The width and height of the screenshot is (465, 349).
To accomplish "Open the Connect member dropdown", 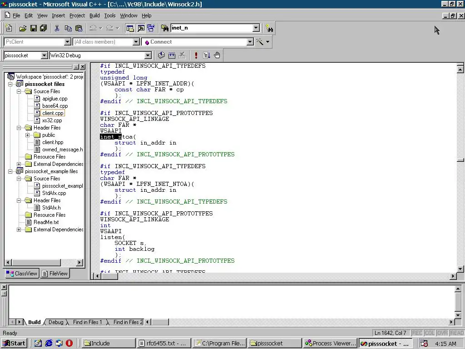I will (x=250, y=42).
